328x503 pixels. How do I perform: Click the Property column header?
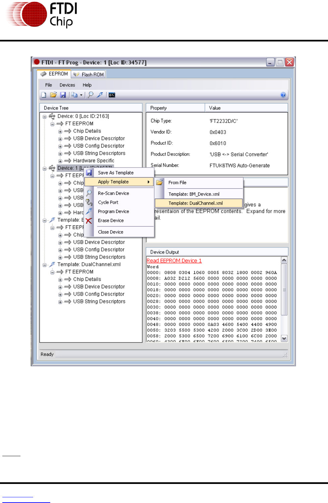coord(175,108)
